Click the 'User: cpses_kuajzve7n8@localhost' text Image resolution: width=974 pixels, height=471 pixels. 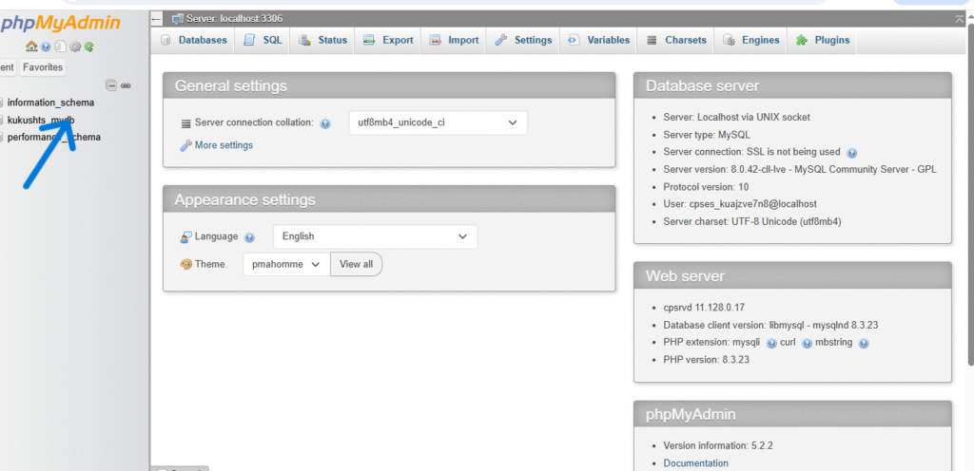(x=740, y=204)
